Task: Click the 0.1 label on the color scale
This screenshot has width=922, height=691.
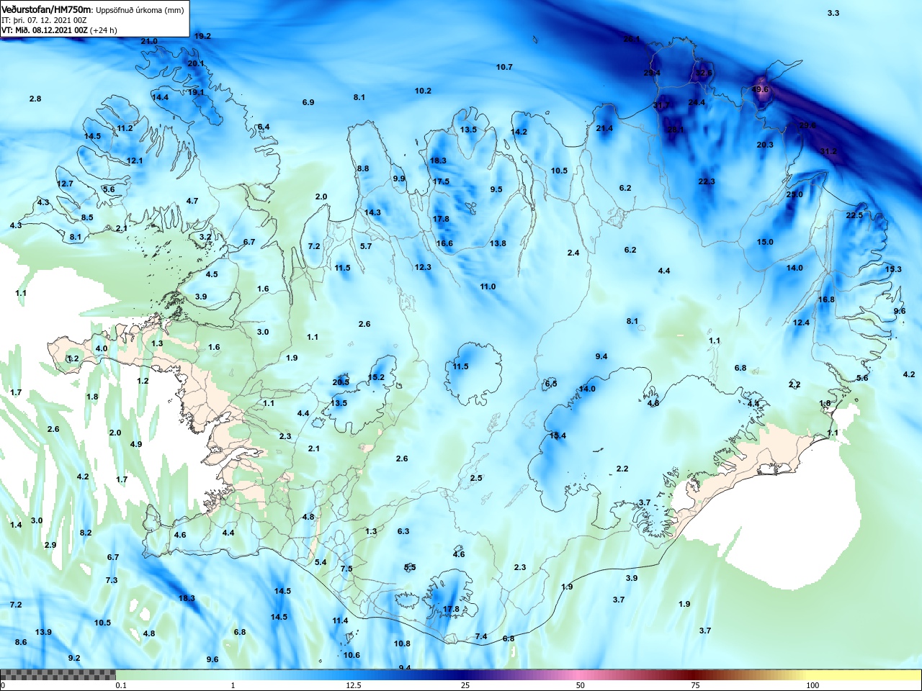Action: pos(121,685)
